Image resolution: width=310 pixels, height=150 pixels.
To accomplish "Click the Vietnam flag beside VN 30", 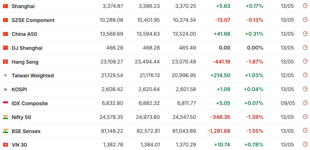I will [5, 145].
